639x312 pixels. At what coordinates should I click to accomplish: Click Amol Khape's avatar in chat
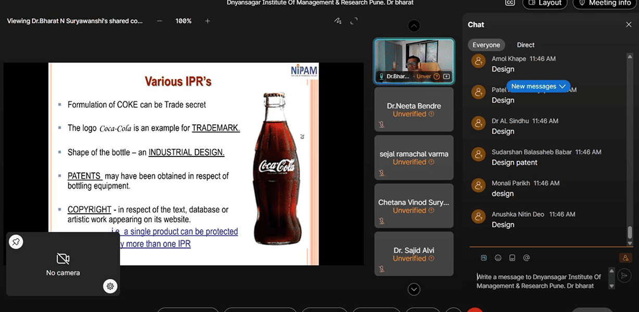(x=478, y=61)
